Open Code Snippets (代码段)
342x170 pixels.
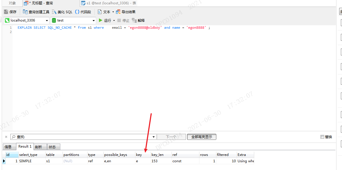coord(83,12)
